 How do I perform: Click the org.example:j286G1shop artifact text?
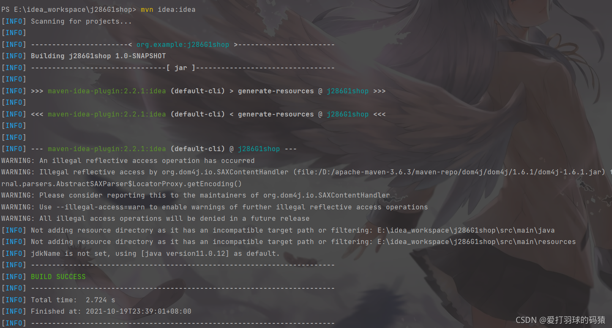click(183, 44)
